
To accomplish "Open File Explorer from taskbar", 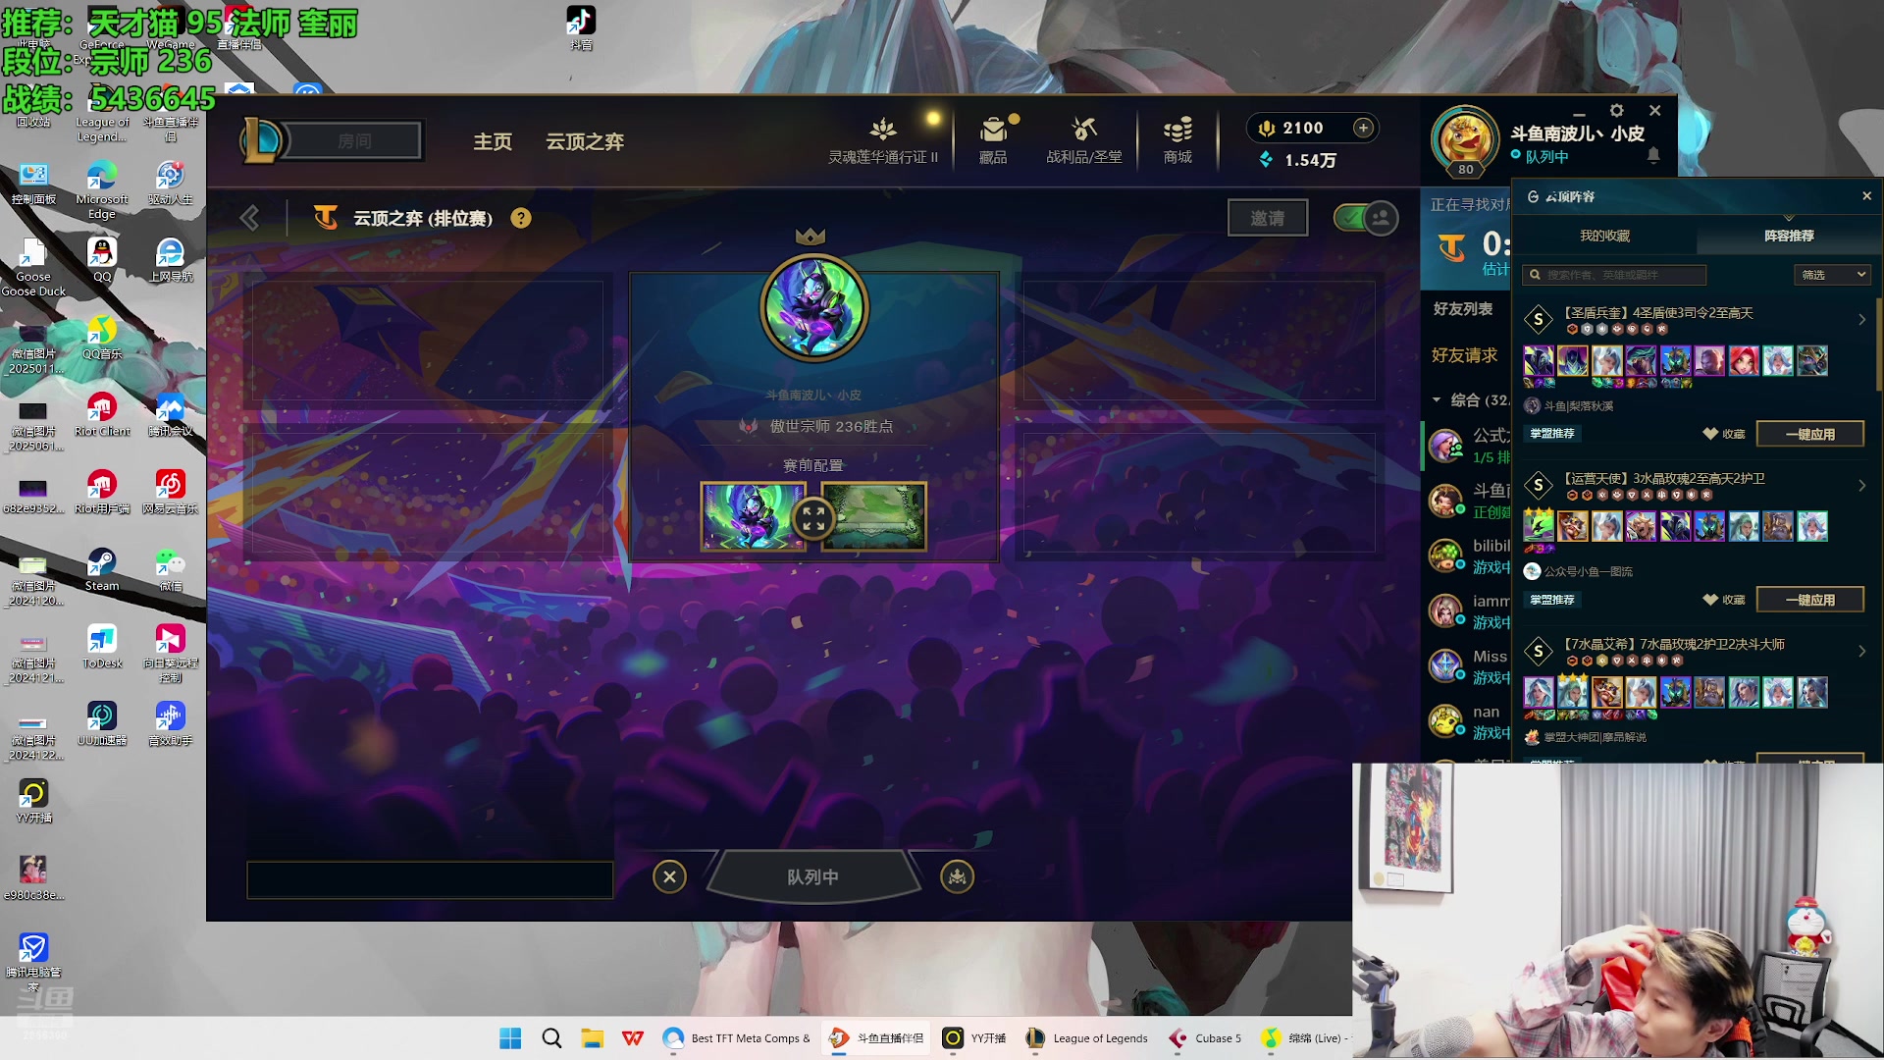I will click(x=592, y=1038).
